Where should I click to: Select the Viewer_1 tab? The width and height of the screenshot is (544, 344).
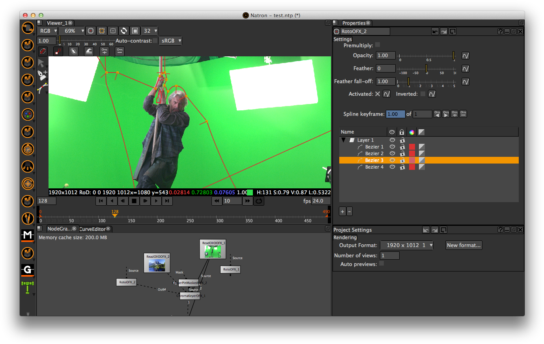58,23
